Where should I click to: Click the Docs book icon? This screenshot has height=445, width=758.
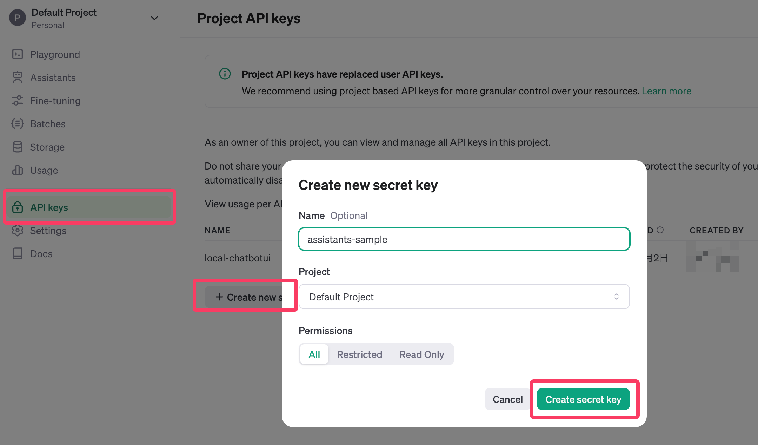(18, 254)
